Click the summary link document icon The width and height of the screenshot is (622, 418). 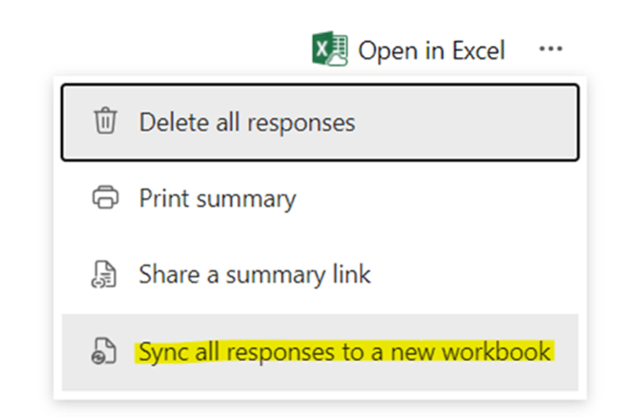tap(104, 275)
